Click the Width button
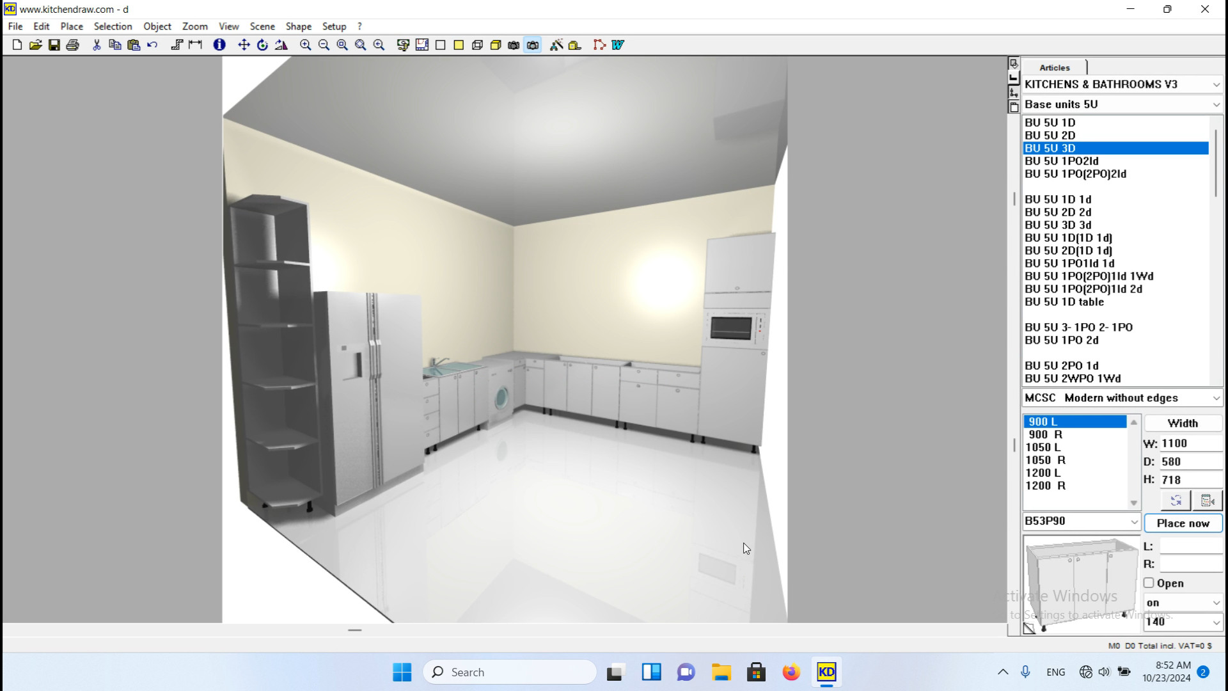The image size is (1228, 691). [1183, 423]
